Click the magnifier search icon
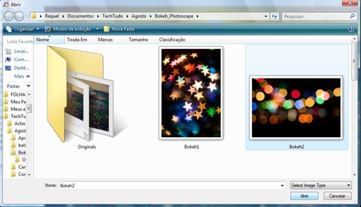 click(x=352, y=16)
